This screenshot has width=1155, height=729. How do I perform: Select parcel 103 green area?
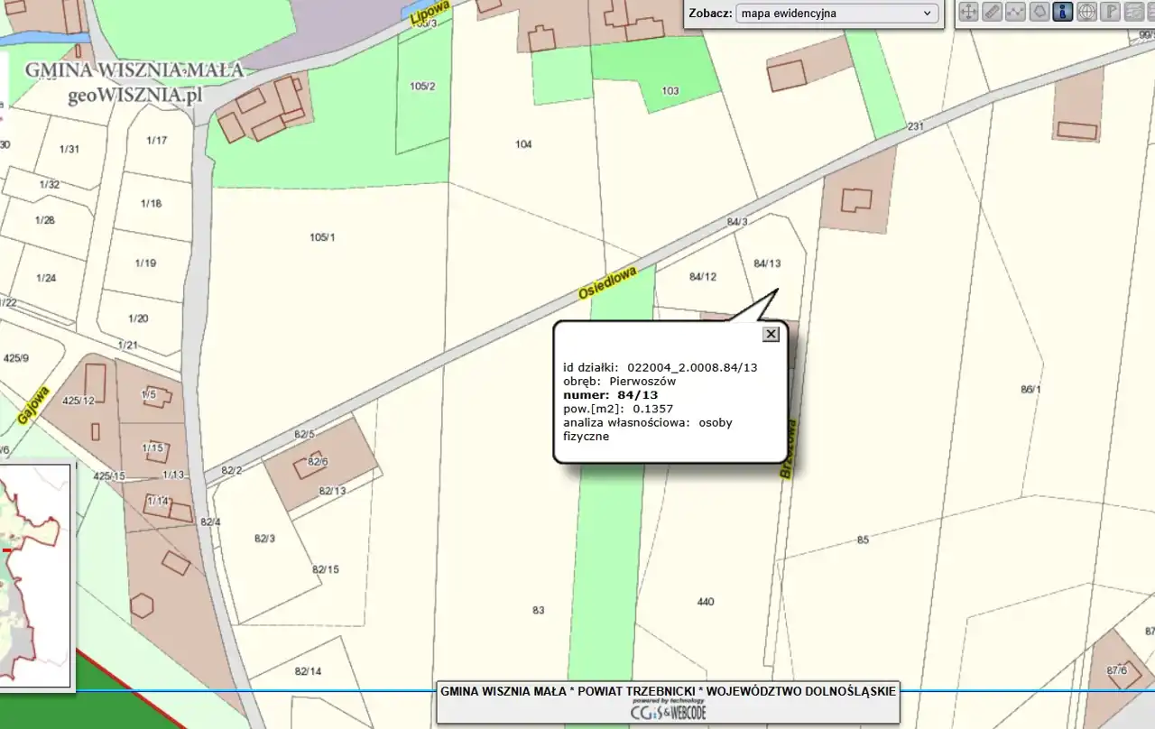pyautogui.click(x=670, y=91)
